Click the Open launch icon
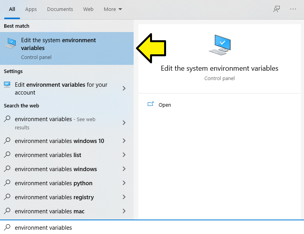The height and width of the screenshot is (234, 304). (150, 104)
